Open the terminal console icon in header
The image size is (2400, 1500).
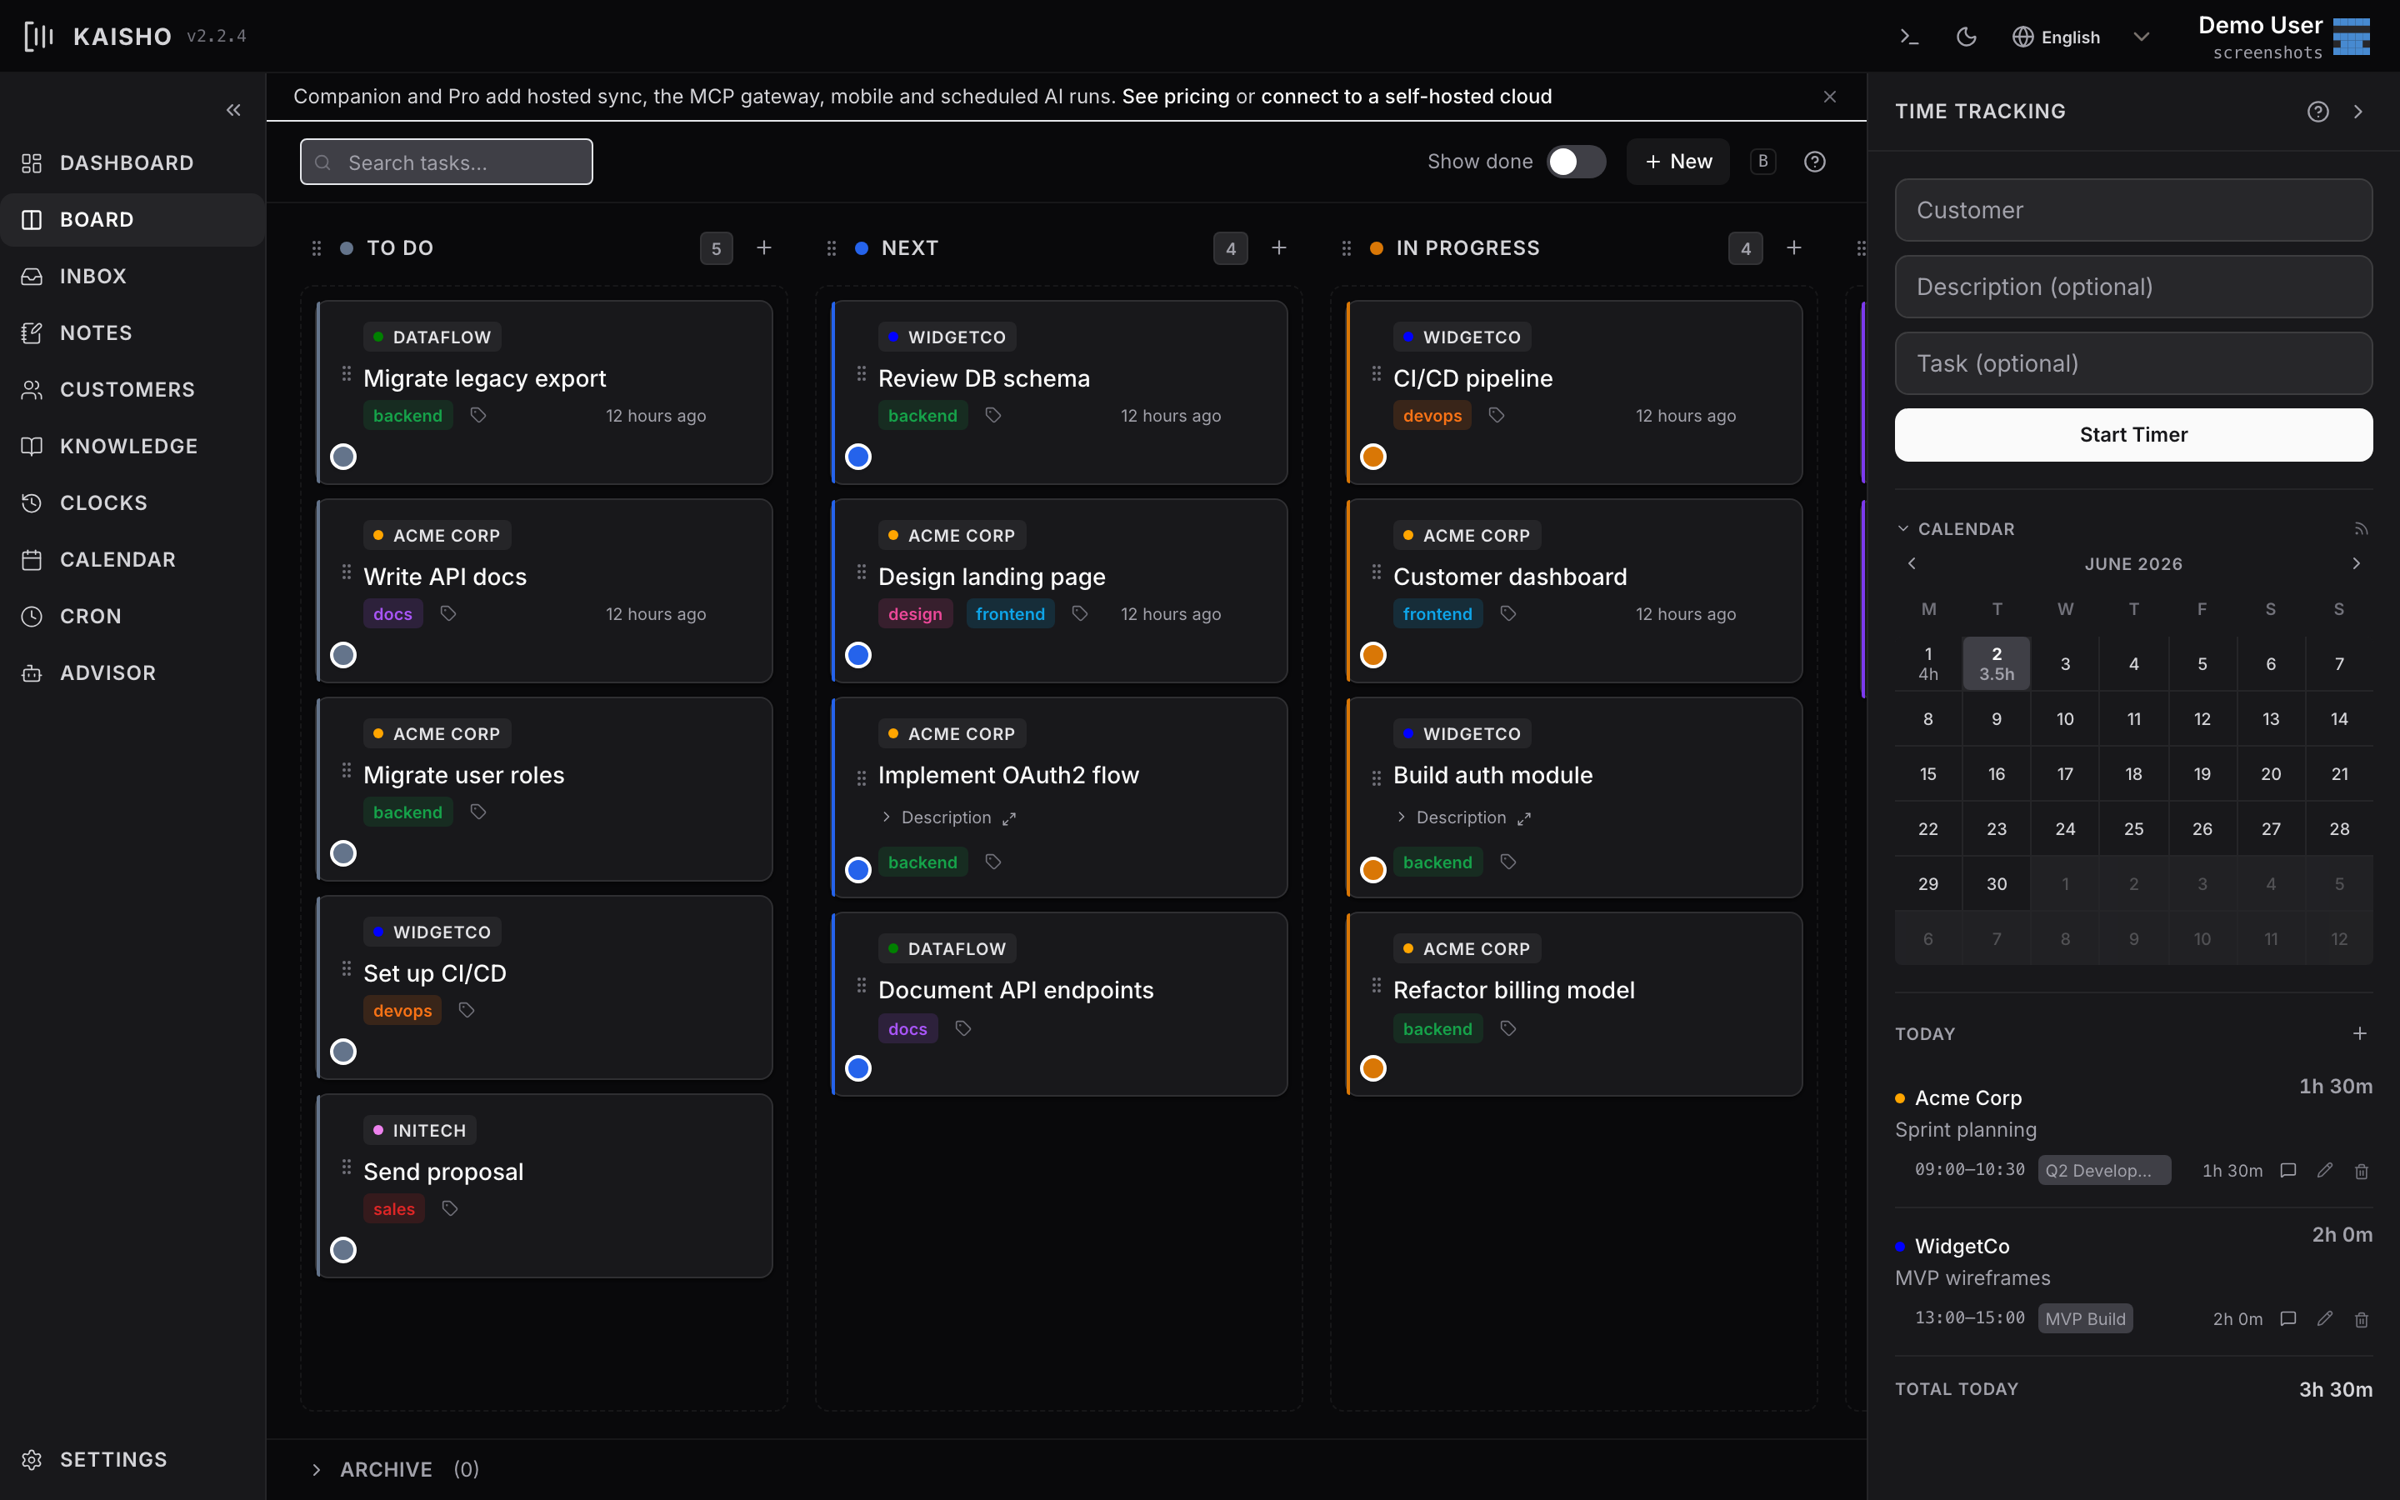pyautogui.click(x=1909, y=37)
